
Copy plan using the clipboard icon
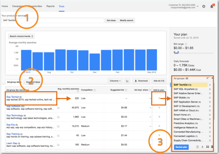tap(197, 147)
